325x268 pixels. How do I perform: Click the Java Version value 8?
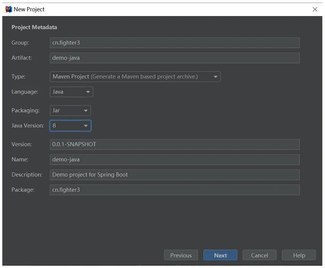click(54, 126)
